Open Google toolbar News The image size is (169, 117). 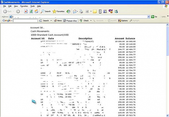[58, 21]
